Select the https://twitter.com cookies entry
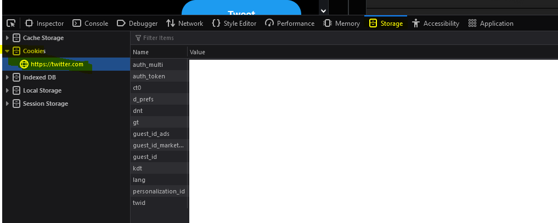Image resolution: width=558 pixels, height=223 pixels. pyautogui.click(x=66, y=64)
